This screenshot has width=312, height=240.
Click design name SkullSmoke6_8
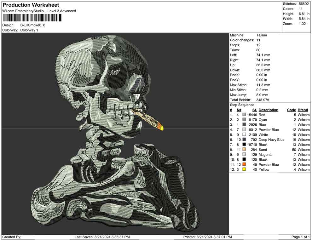click(x=33, y=25)
